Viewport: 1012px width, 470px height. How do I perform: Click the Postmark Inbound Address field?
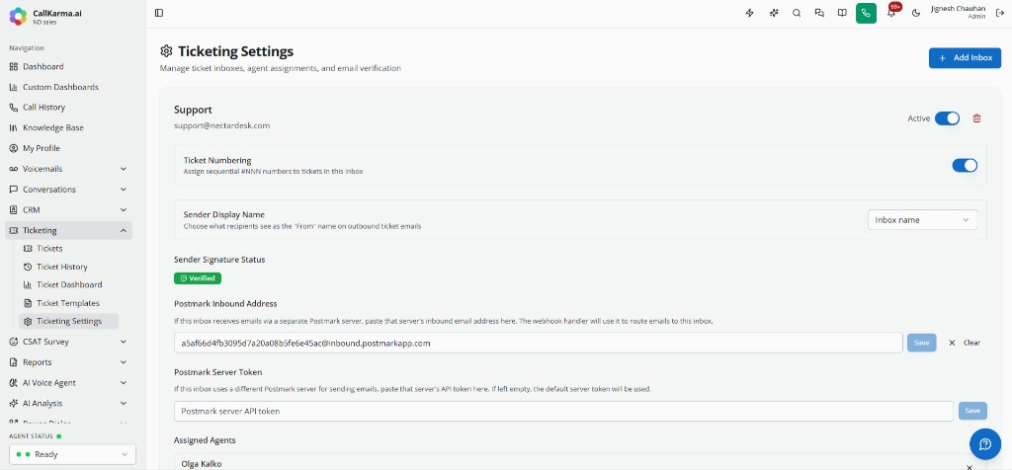539,343
